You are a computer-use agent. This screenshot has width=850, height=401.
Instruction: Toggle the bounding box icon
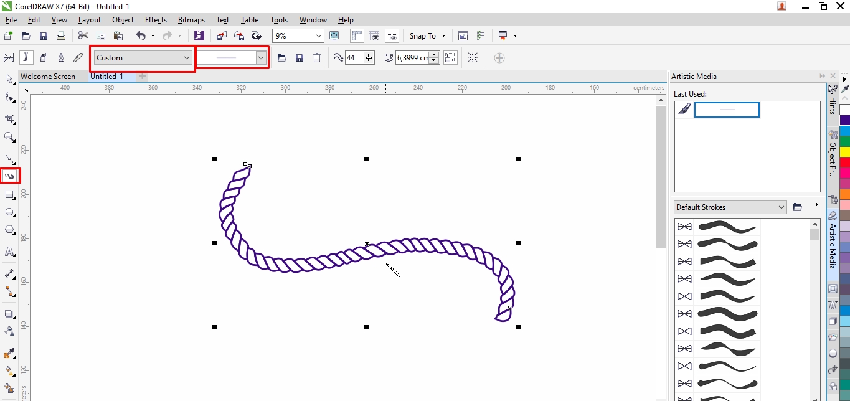473,58
